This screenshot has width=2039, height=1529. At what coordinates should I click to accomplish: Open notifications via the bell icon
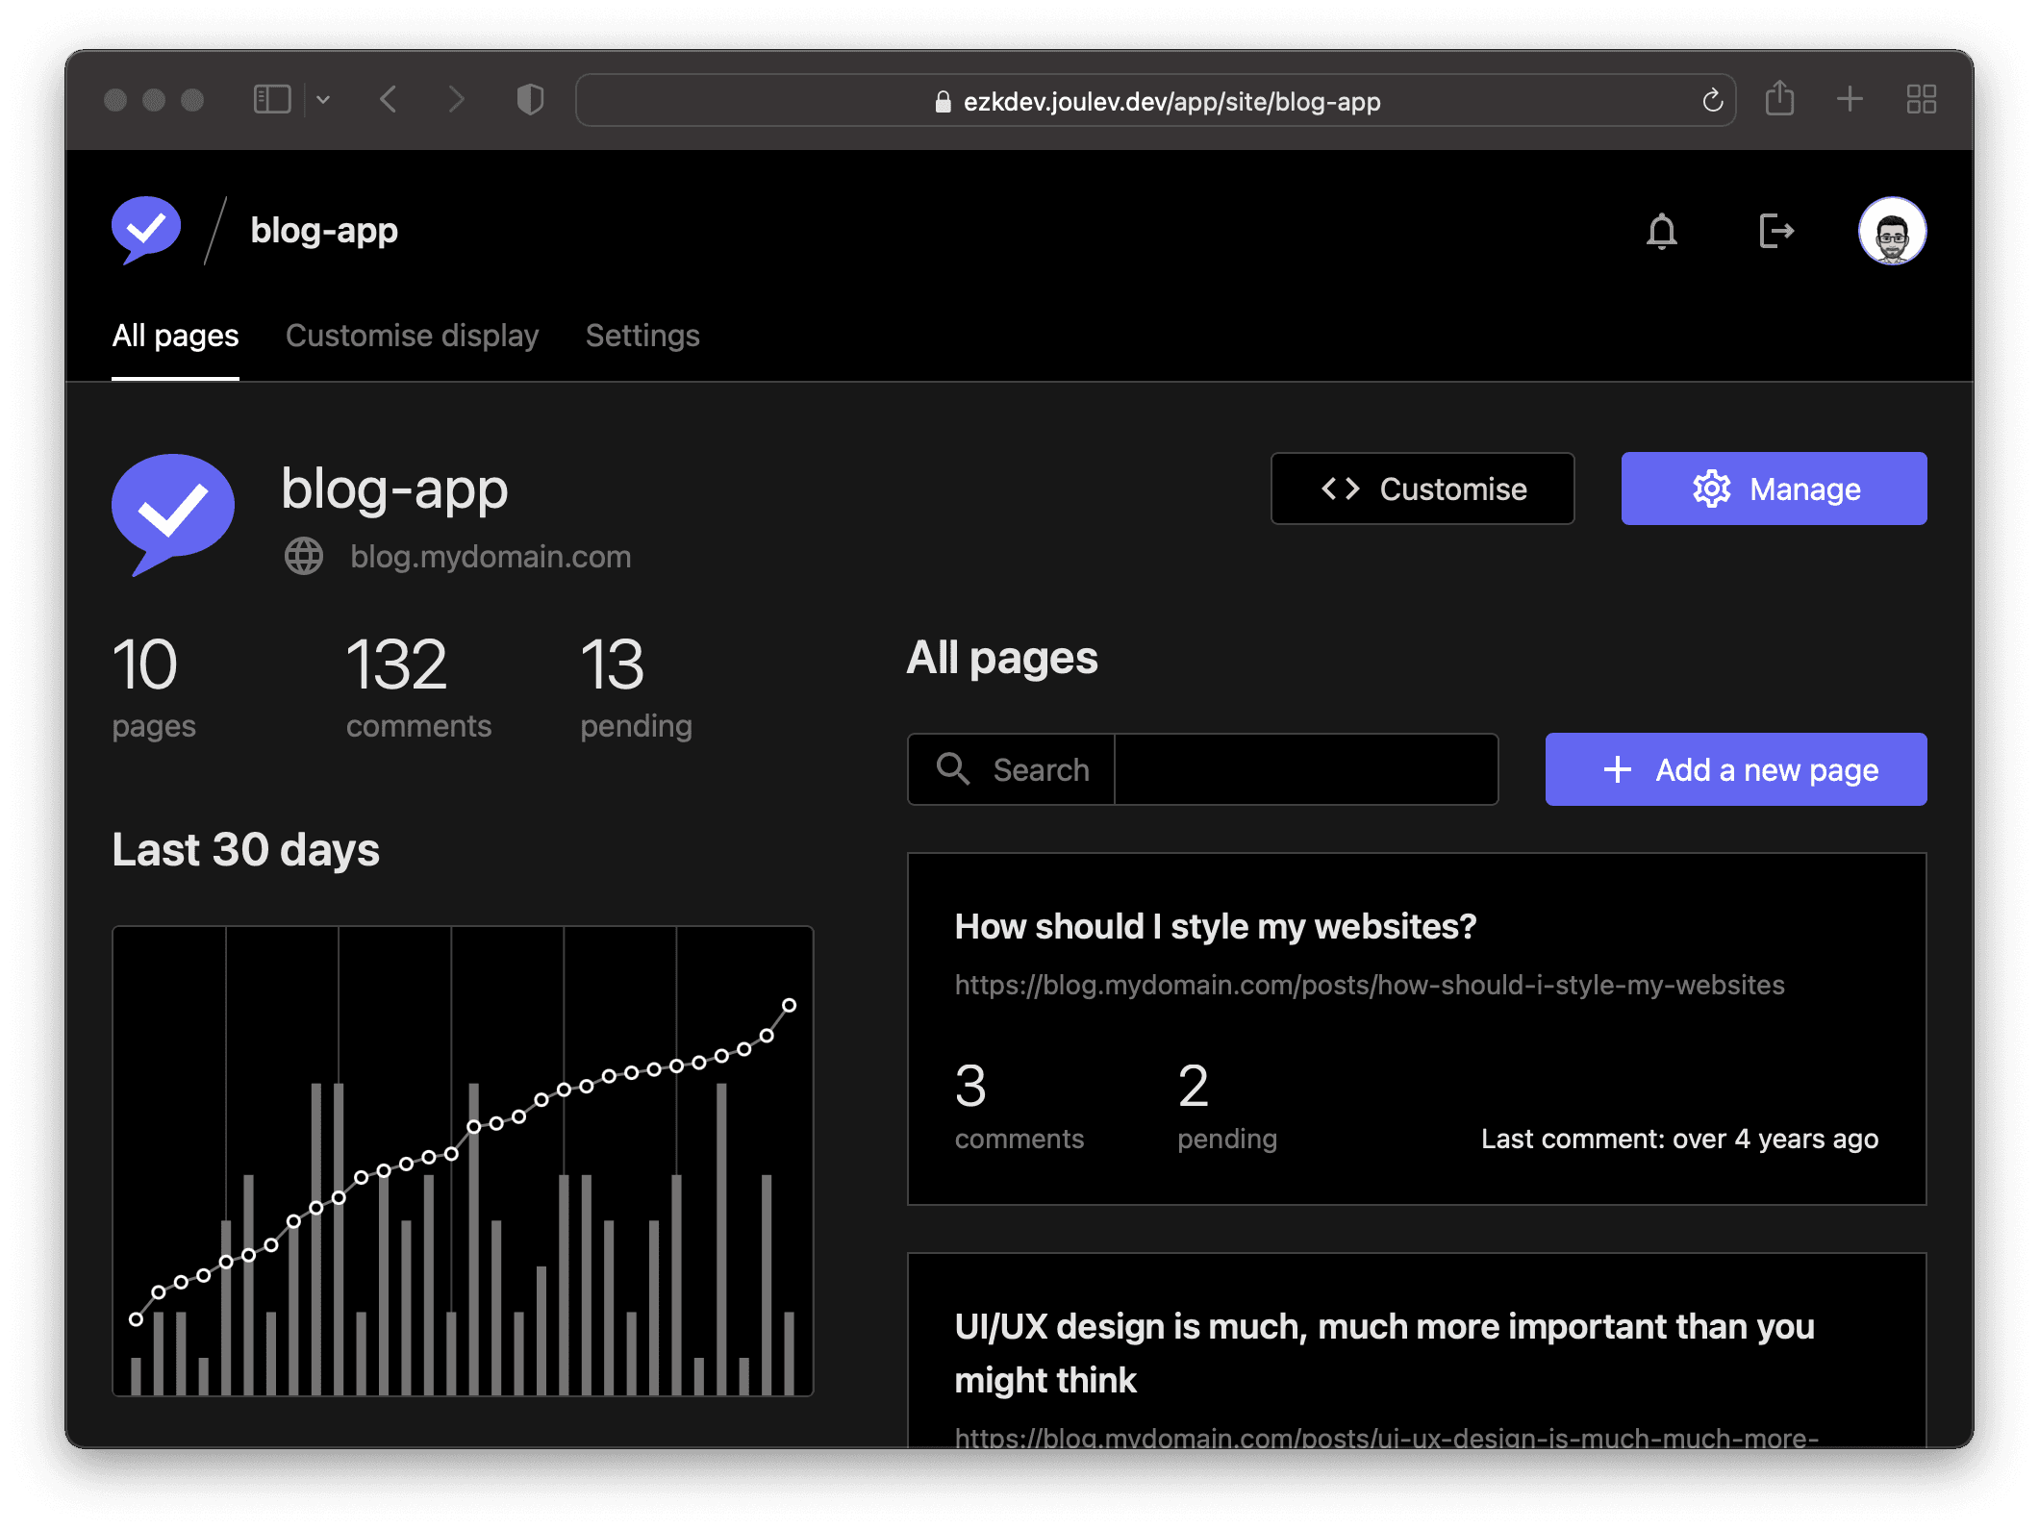1662,231
